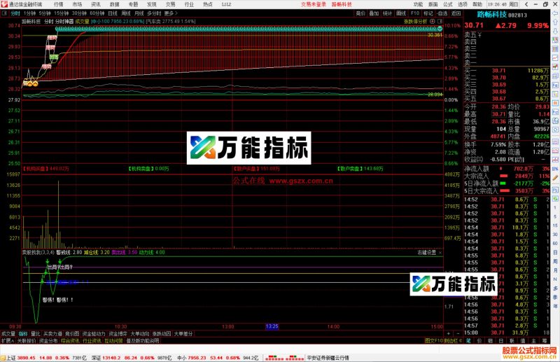
Task: Open the 交易 menu
Action: pos(170,4)
